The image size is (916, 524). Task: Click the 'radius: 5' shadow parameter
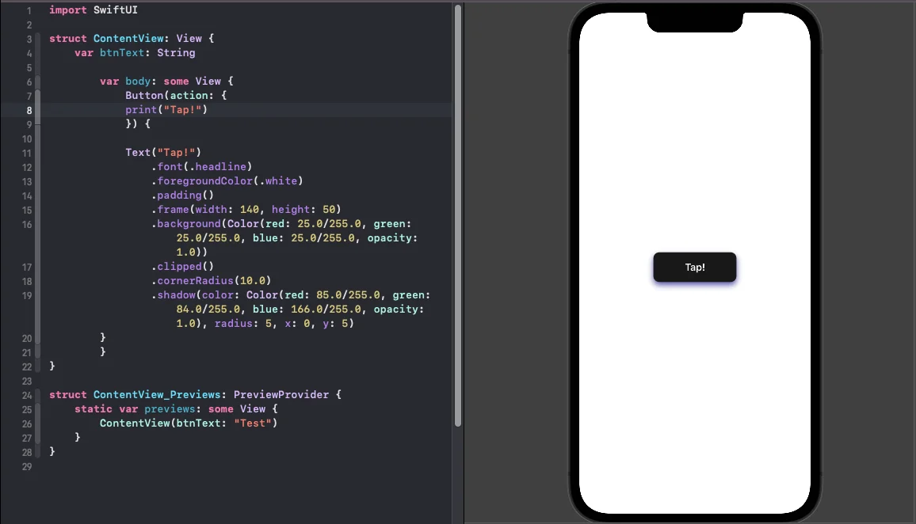pyautogui.click(x=243, y=323)
